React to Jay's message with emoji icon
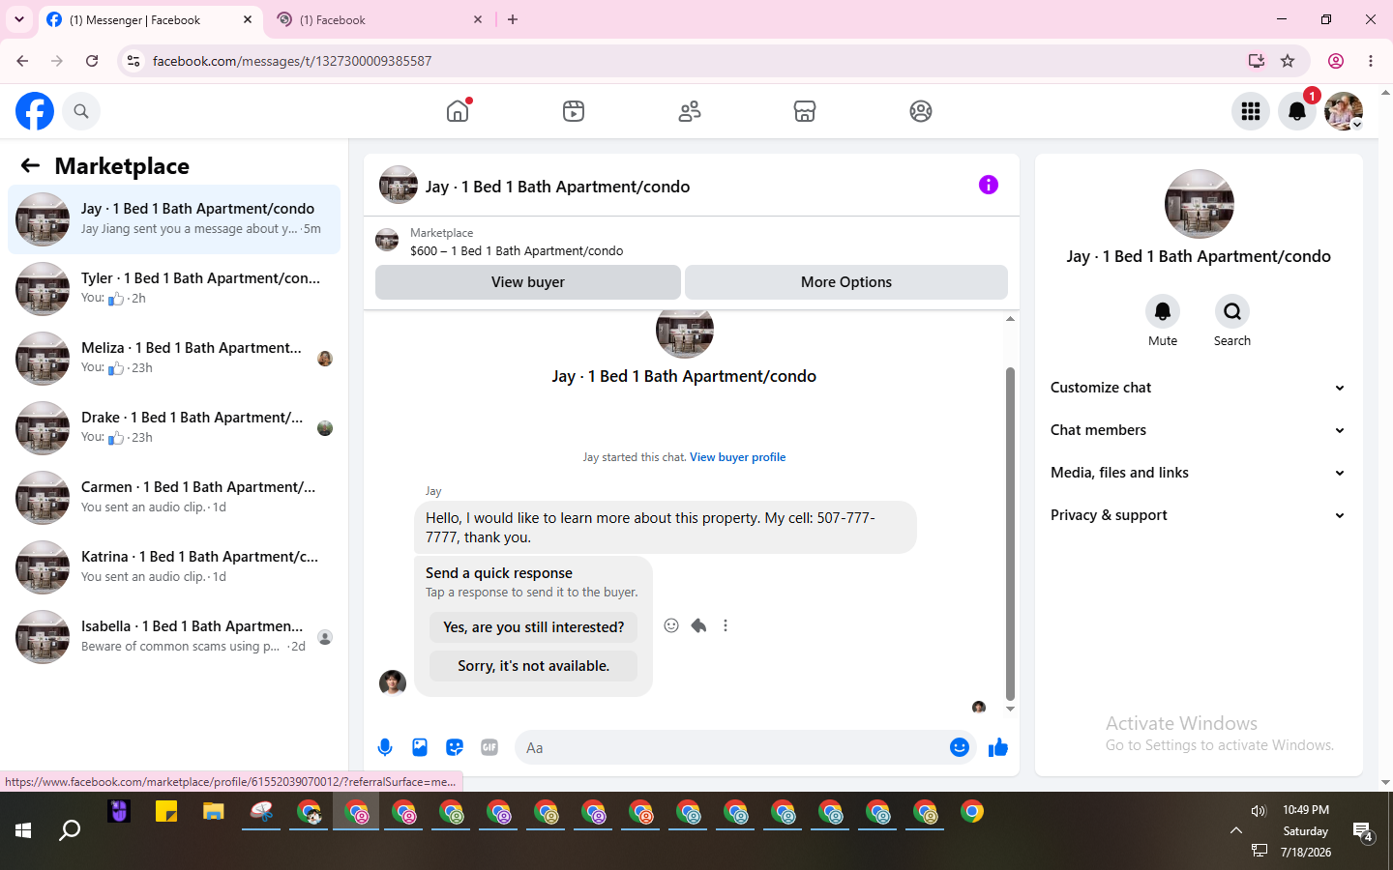 coord(671,625)
